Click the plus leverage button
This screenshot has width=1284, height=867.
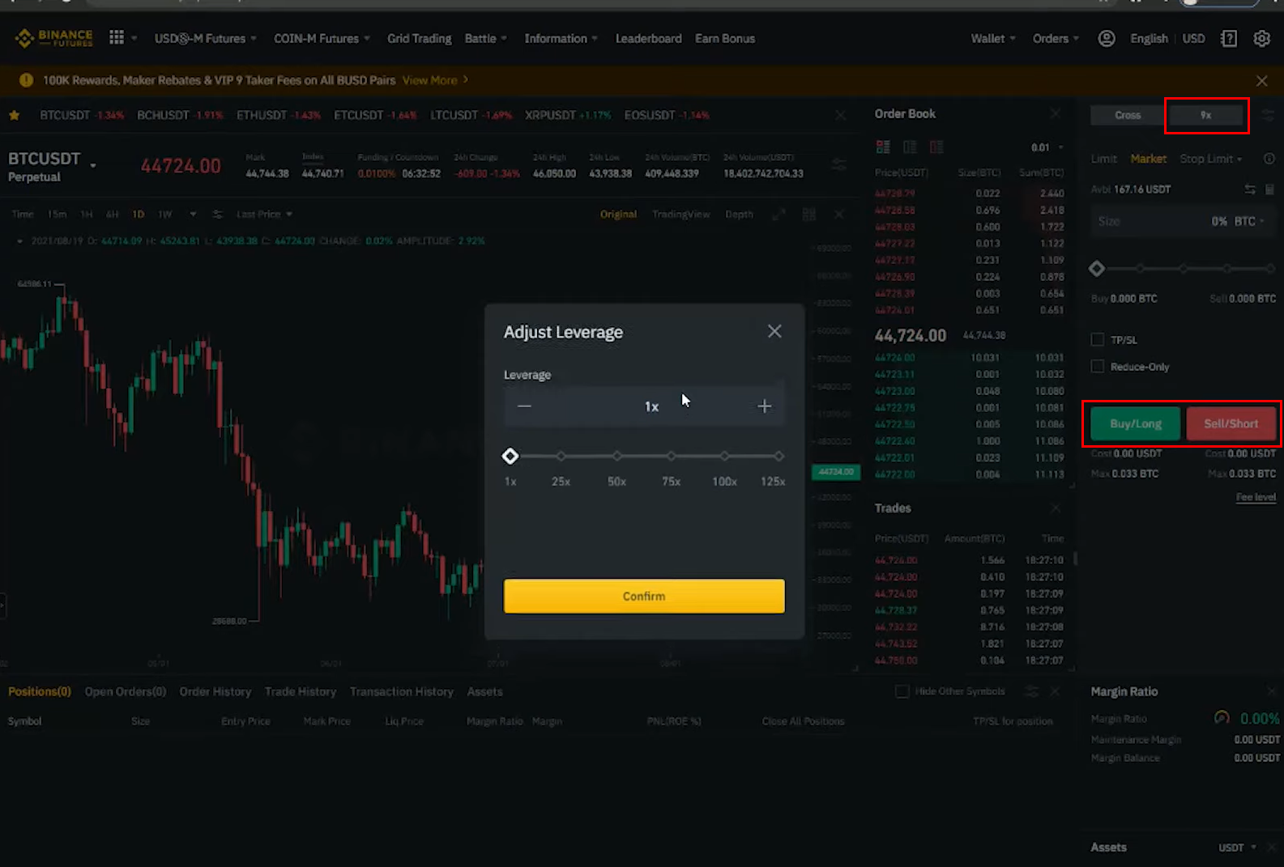click(x=764, y=406)
